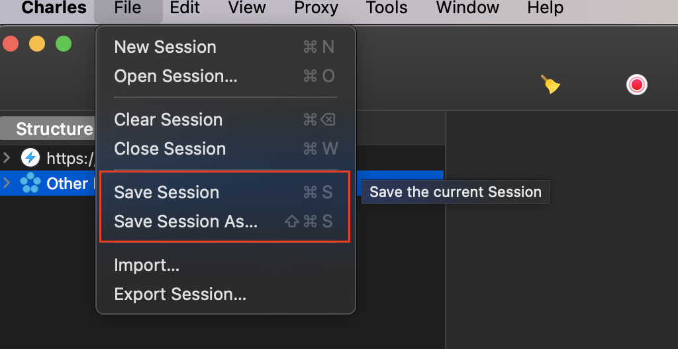The height and width of the screenshot is (349, 678).
Task: Open the Edit menu
Action: 185,9
